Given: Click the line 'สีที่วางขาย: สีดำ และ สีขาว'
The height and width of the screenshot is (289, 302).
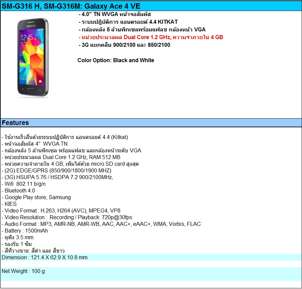Looking at the screenshot, I should click(x=33, y=251).
